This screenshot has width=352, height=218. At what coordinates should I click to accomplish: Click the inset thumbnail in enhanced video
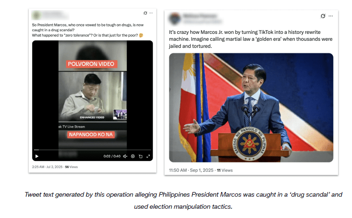coord(120,115)
